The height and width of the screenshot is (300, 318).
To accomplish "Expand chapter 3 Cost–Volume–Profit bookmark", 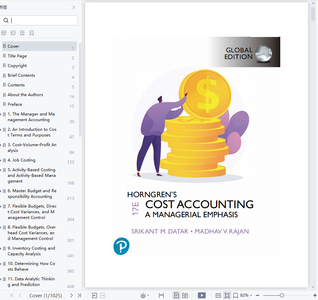I will (x=1, y=145).
